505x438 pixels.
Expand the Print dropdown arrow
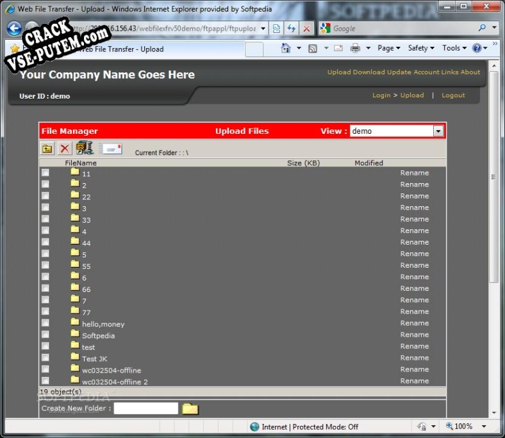(x=368, y=48)
